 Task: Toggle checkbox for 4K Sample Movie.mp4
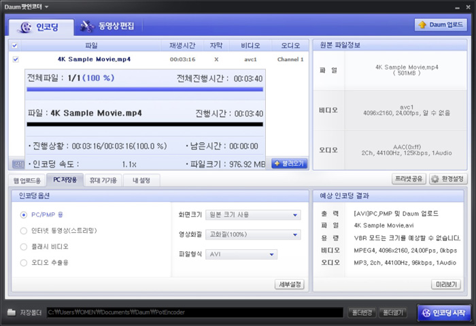click(16, 59)
